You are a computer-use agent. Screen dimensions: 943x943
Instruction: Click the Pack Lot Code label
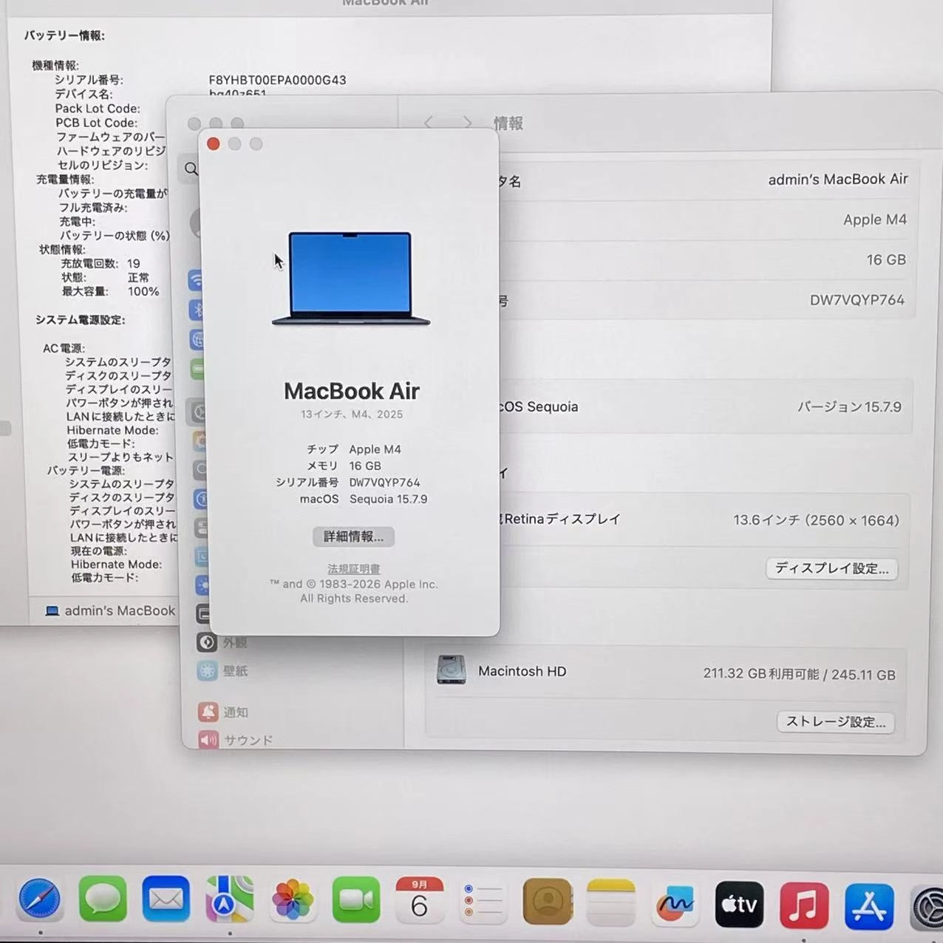[x=98, y=109]
